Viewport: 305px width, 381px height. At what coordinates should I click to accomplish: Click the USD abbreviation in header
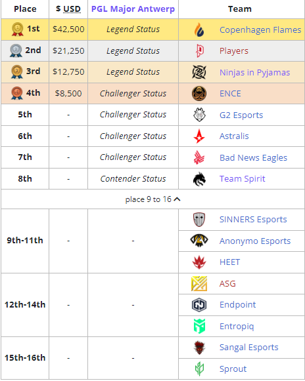[72, 9]
